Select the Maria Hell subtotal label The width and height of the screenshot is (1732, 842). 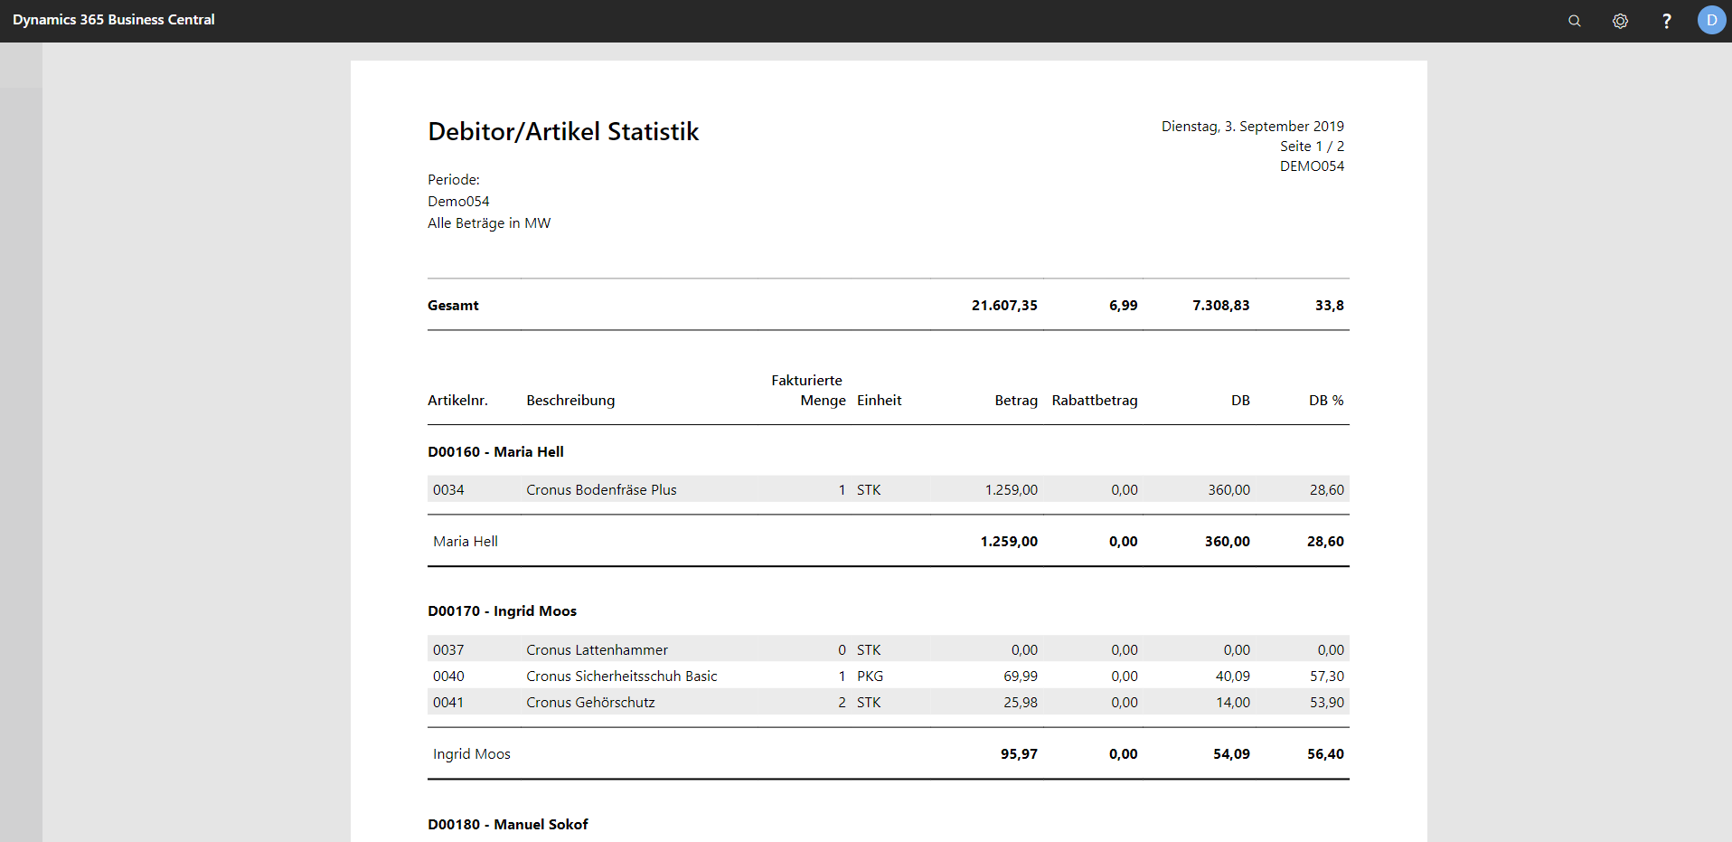pyautogui.click(x=466, y=542)
